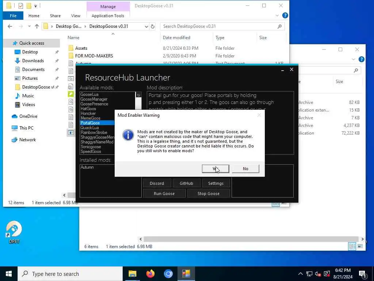Select GooseLua in Available mods list

89,94
